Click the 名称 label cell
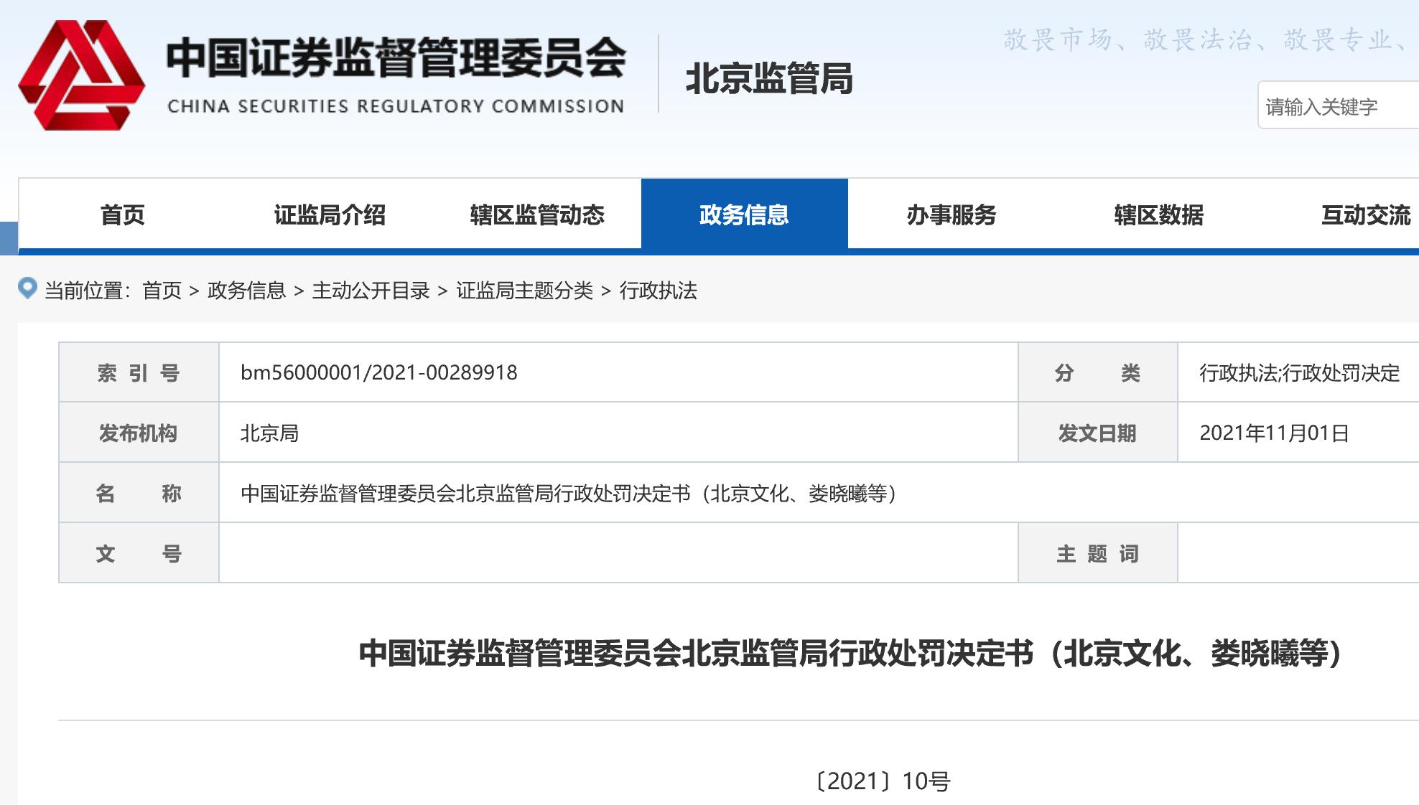 139,493
